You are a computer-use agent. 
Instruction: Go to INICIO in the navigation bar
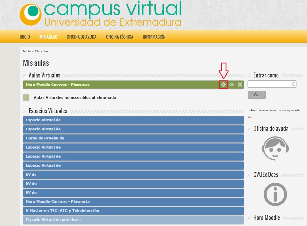[25, 37]
